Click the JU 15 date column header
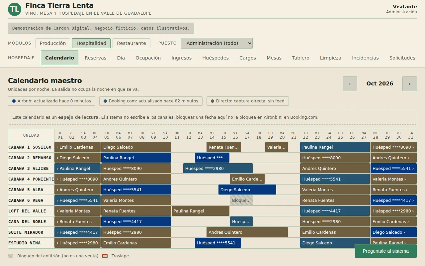The image size is (425, 266). (224, 135)
